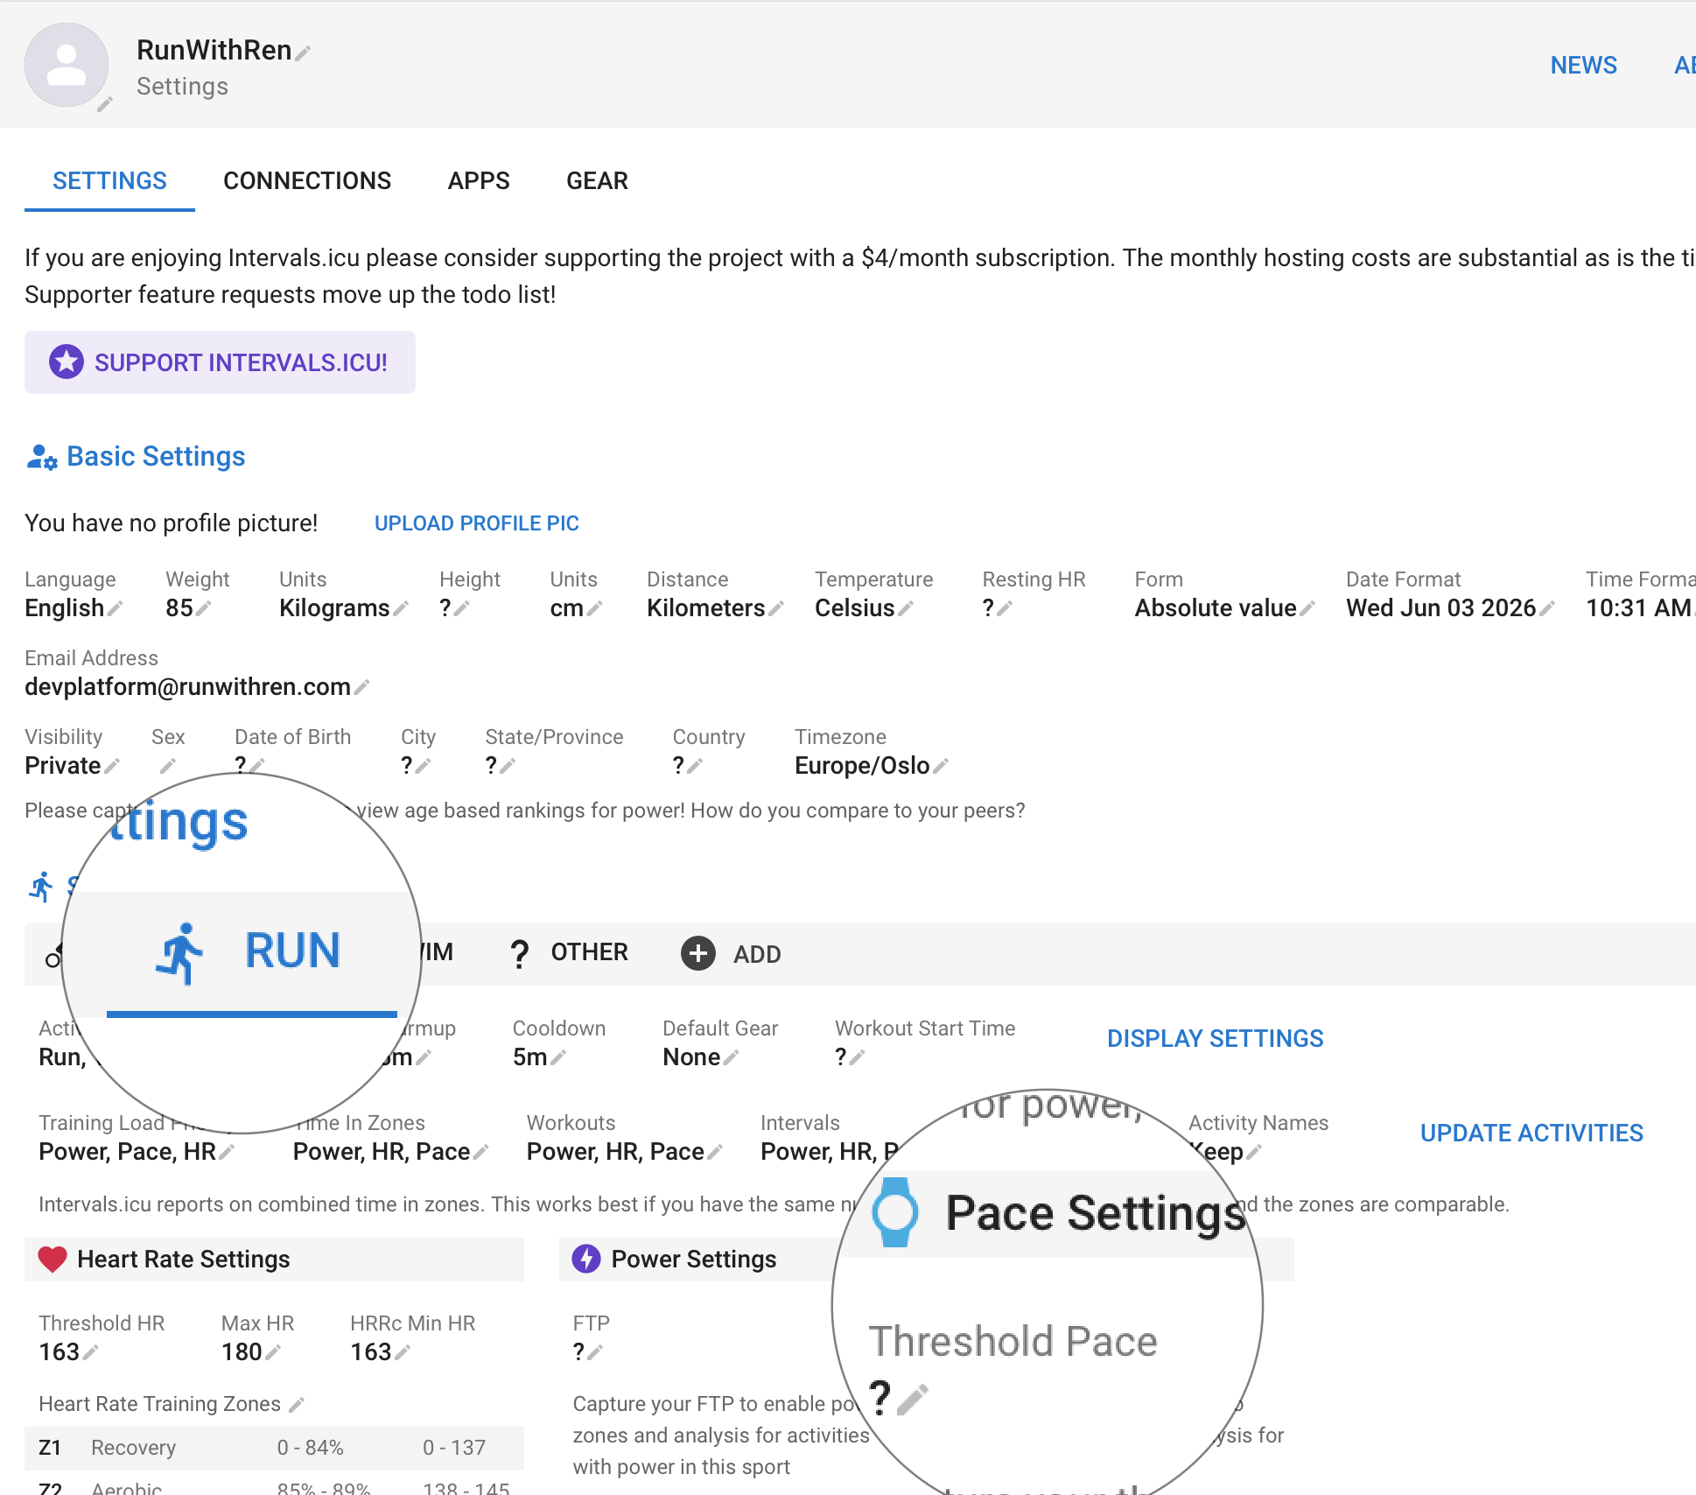Viewport: 1696px width, 1495px height.
Task: Edit the Distance Kilometers pencil
Action: [776, 608]
